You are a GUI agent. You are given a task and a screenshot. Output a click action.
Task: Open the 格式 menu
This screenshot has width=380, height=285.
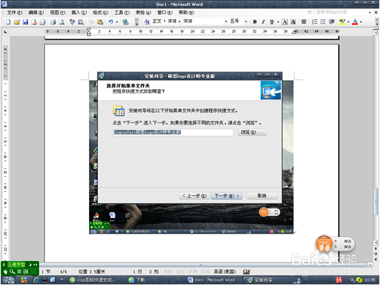pos(101,12)
